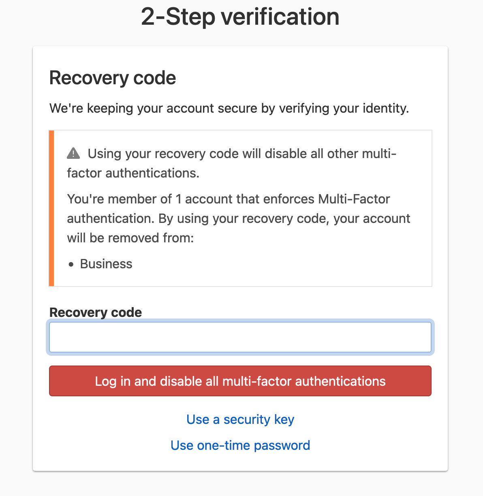This screenshot has height=496, width=483.
Task: Focus the Recovery code input field
Action: coord(240,337)
